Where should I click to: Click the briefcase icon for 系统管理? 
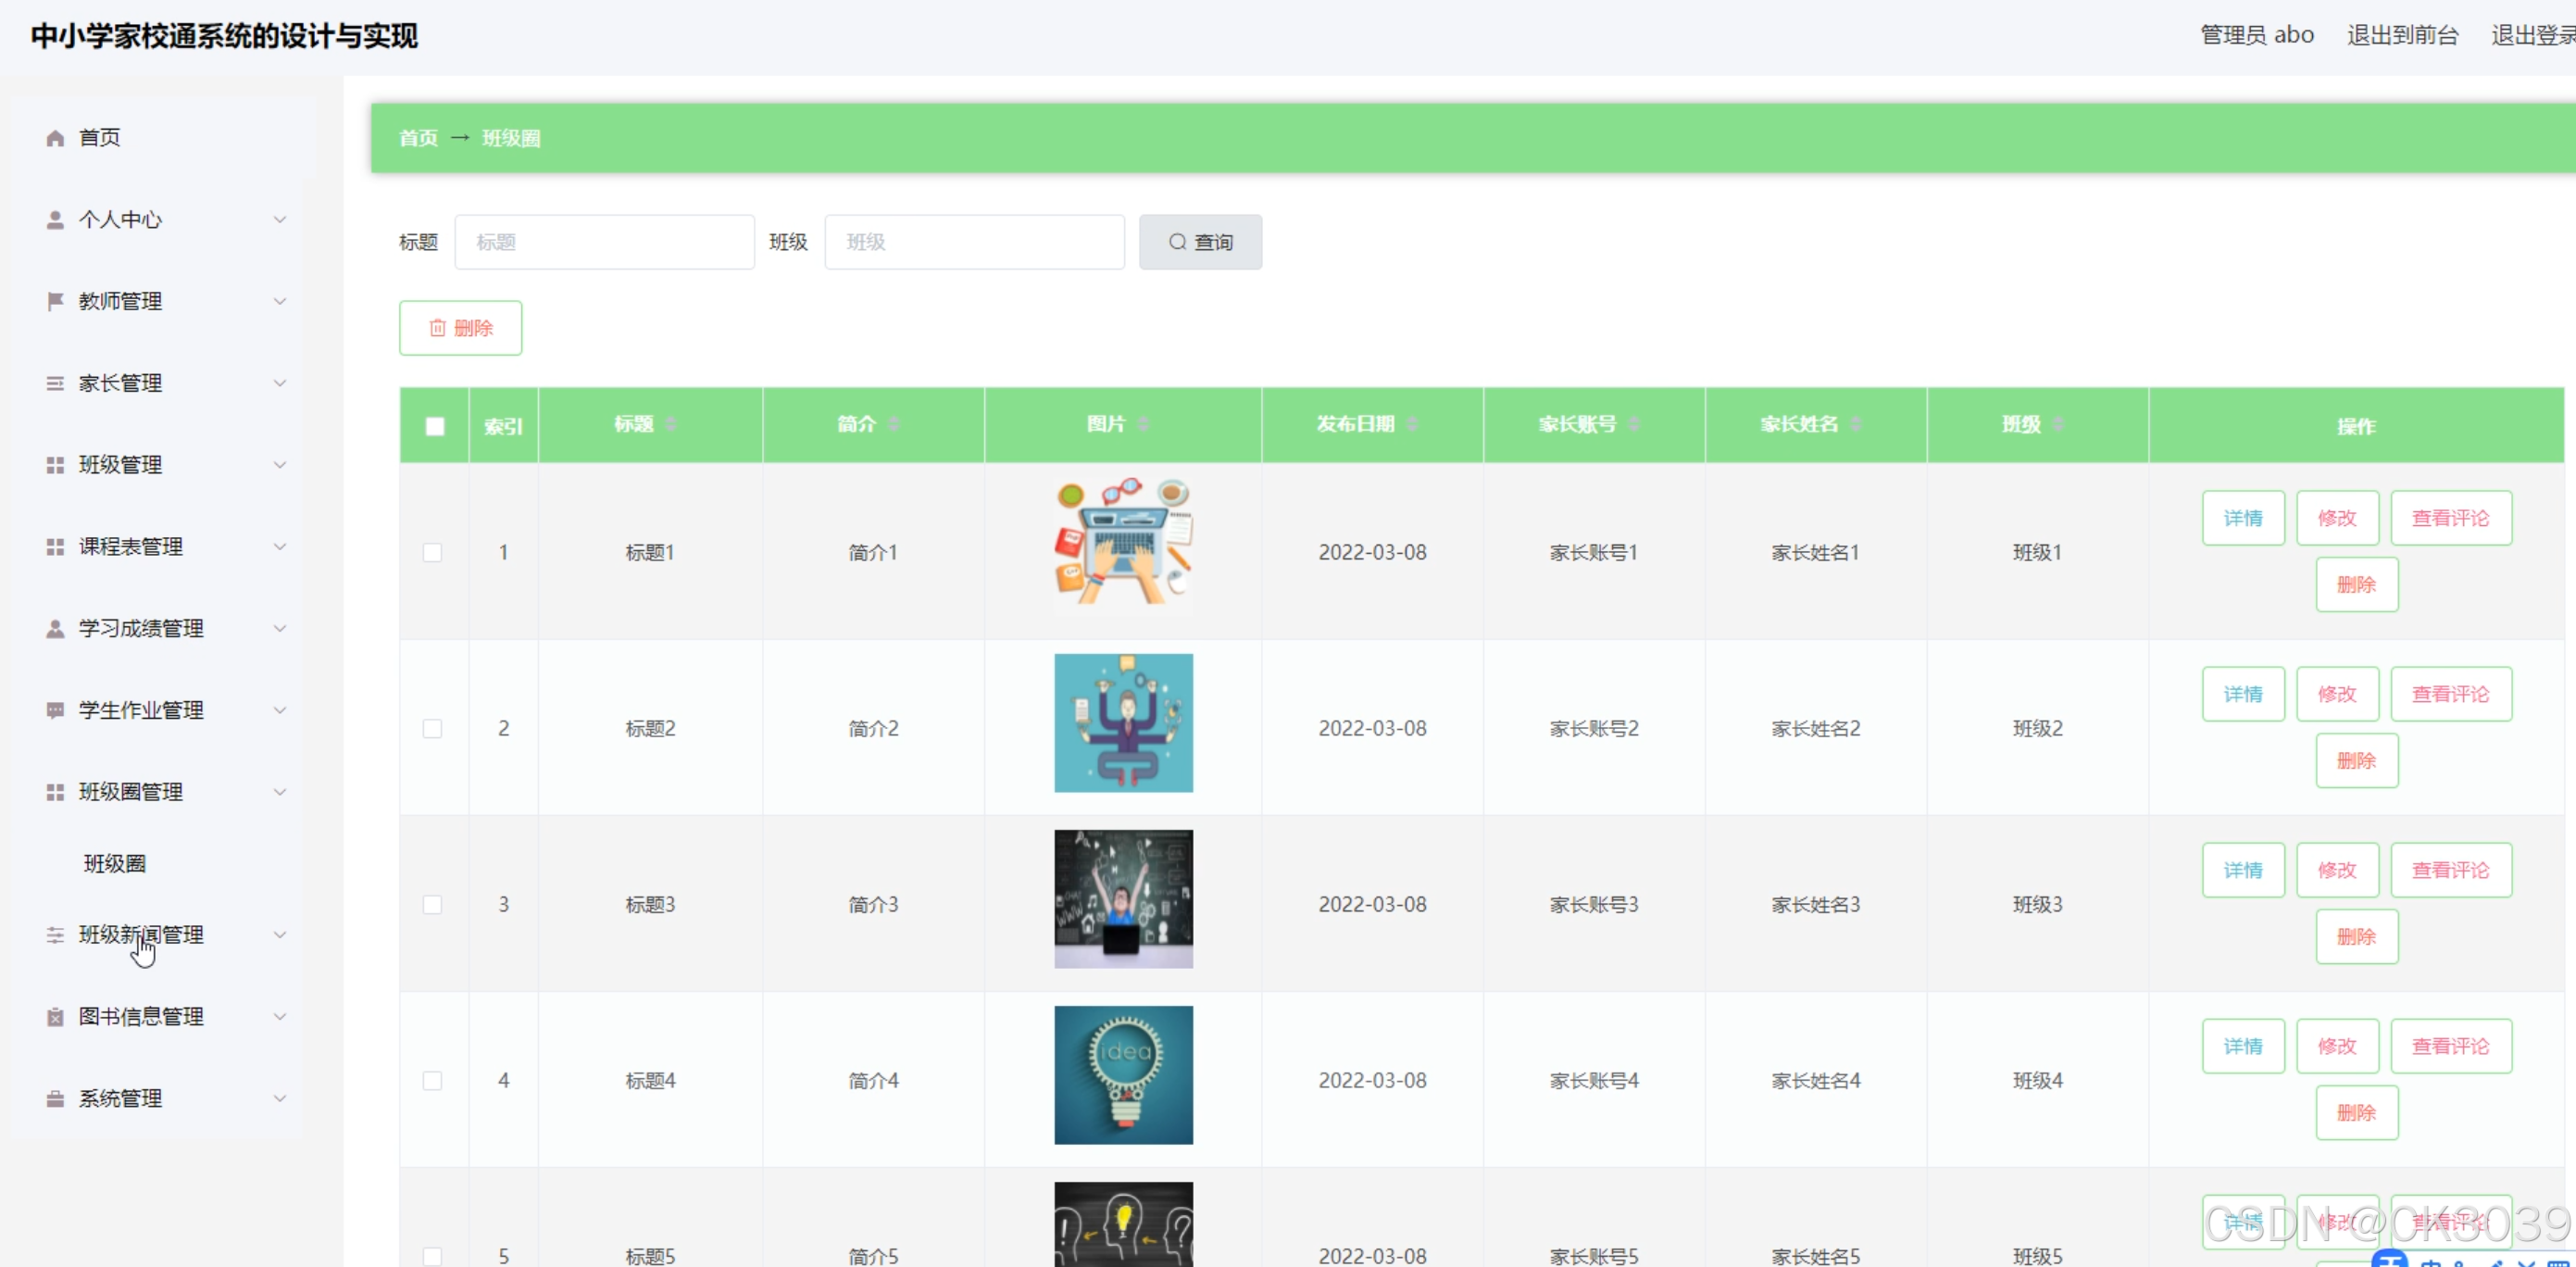(55, 1099)
